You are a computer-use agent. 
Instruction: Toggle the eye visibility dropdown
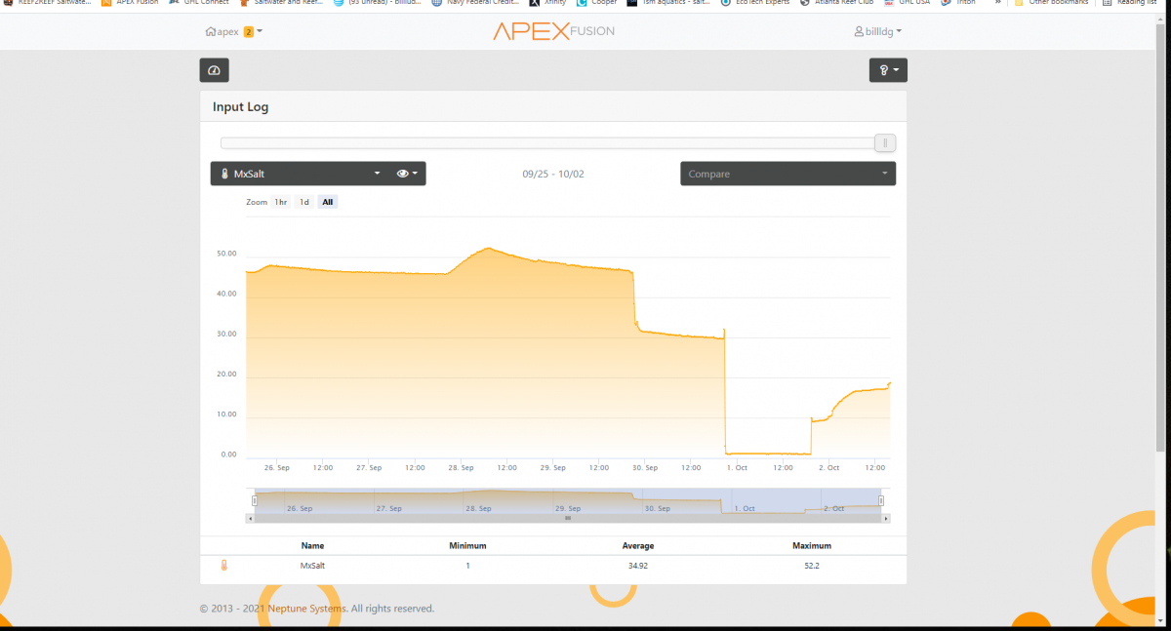click(x=408, y=174)
